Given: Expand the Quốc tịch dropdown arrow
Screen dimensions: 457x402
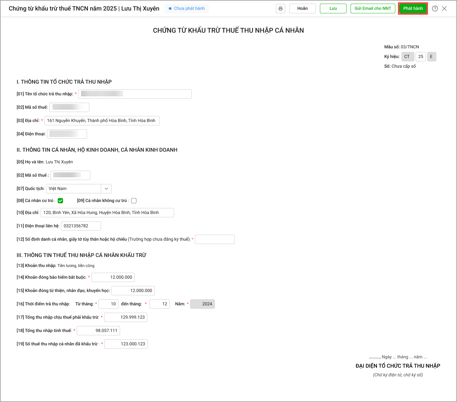Looking at the screenshot, I should click(x=106, y=189).
